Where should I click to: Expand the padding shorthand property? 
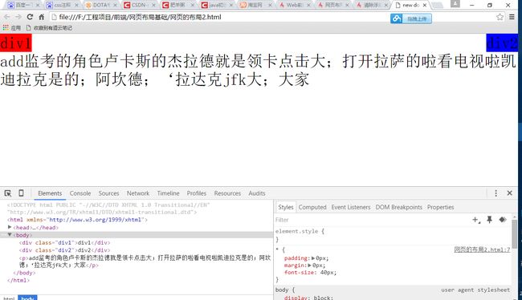tap(313, 258)
